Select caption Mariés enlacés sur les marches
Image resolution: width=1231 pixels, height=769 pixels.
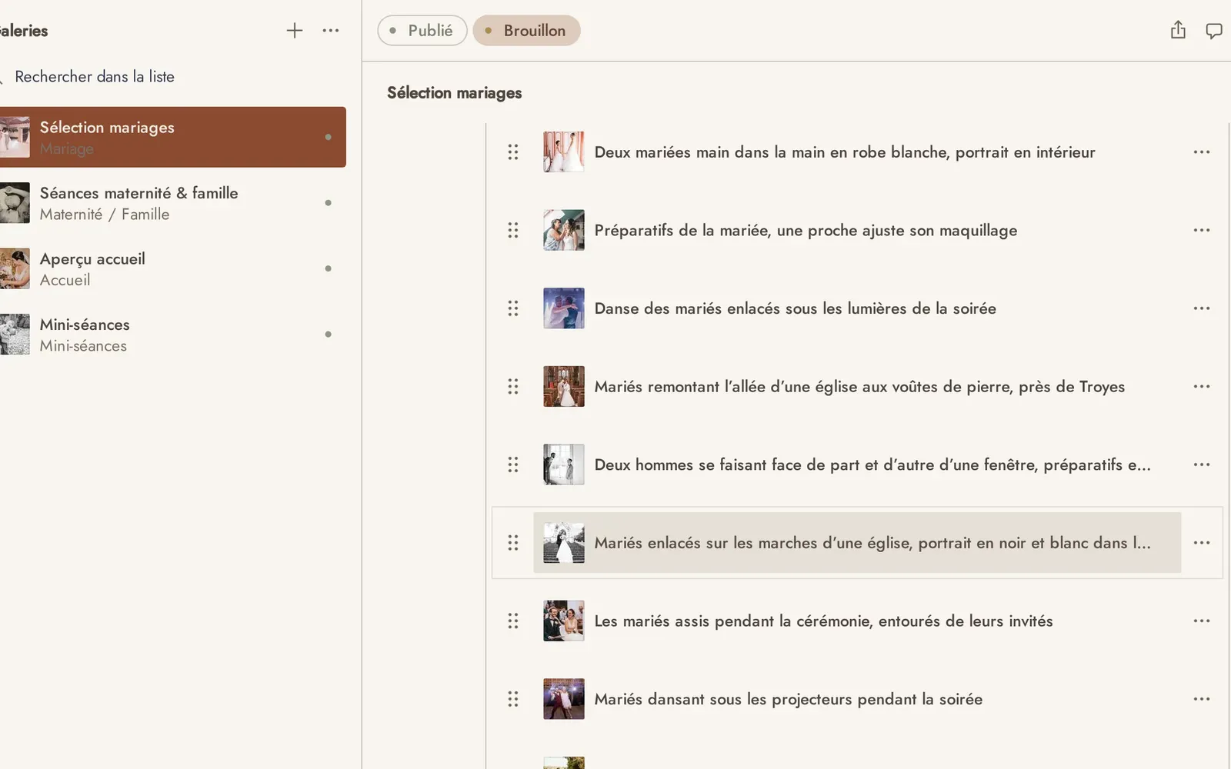[872, 543]
